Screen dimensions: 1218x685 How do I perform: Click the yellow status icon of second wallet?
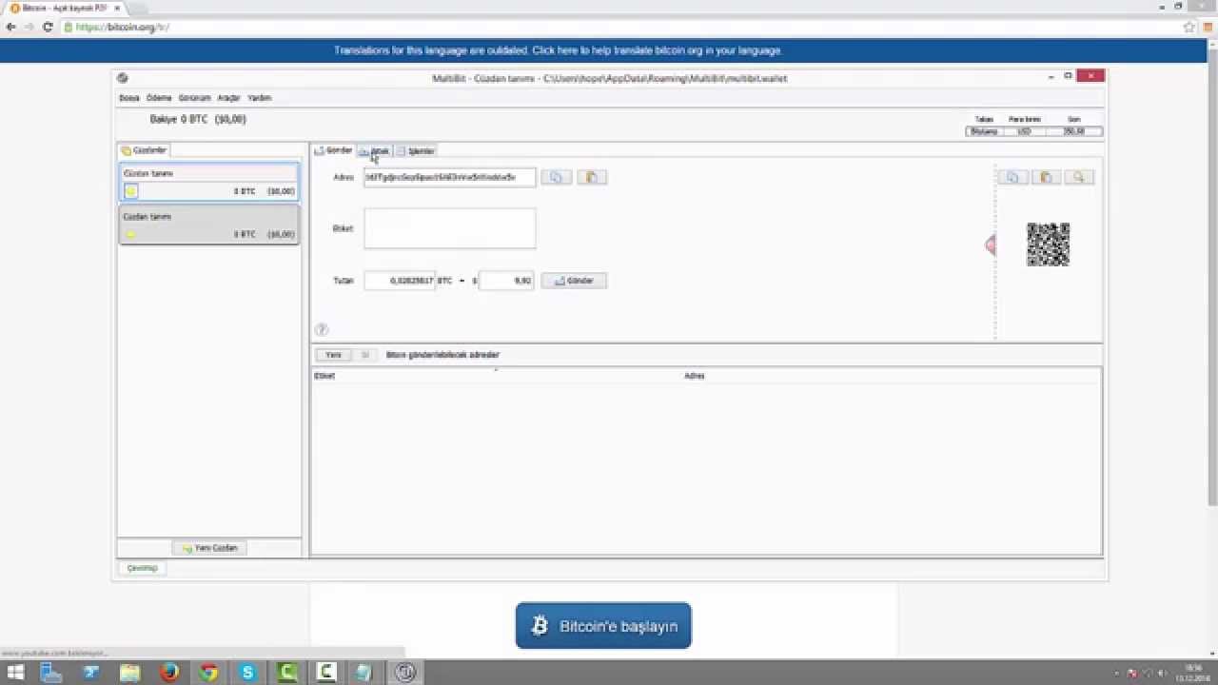[x=131, y=234]
